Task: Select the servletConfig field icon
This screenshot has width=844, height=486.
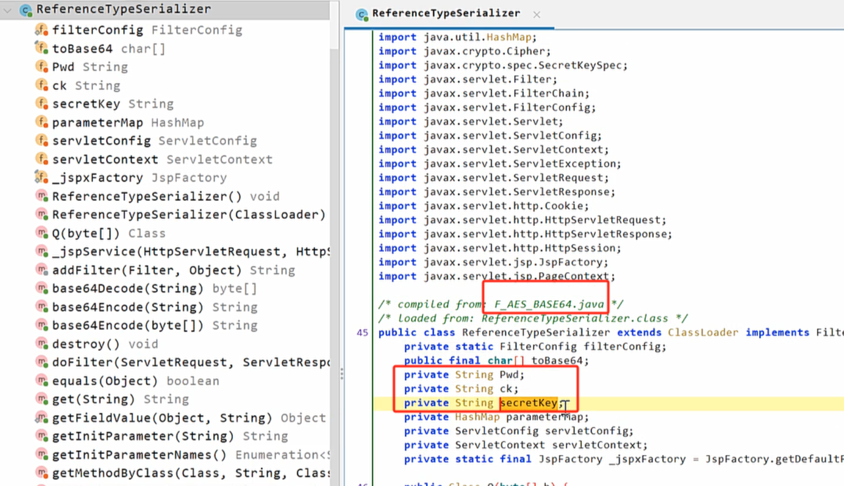Action: 42,141
